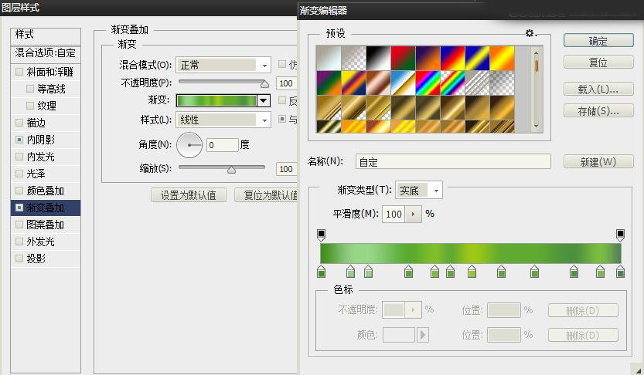Click the 平滑度 value field showing 100
This screenshot has width=644, height=375.
tap(394, 214)
